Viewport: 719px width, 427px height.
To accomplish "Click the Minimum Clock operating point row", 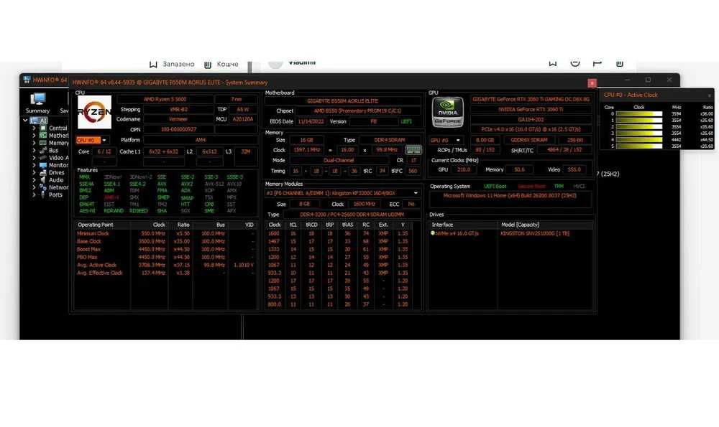I will click(165, 233).
